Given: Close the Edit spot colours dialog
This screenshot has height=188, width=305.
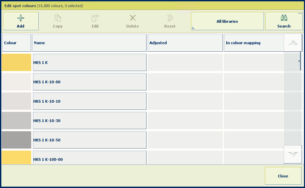Looking at the screenshot, I should point(283,176).
